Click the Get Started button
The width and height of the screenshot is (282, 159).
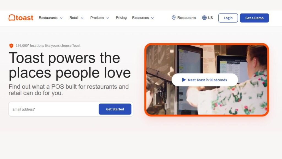(115, 109)
